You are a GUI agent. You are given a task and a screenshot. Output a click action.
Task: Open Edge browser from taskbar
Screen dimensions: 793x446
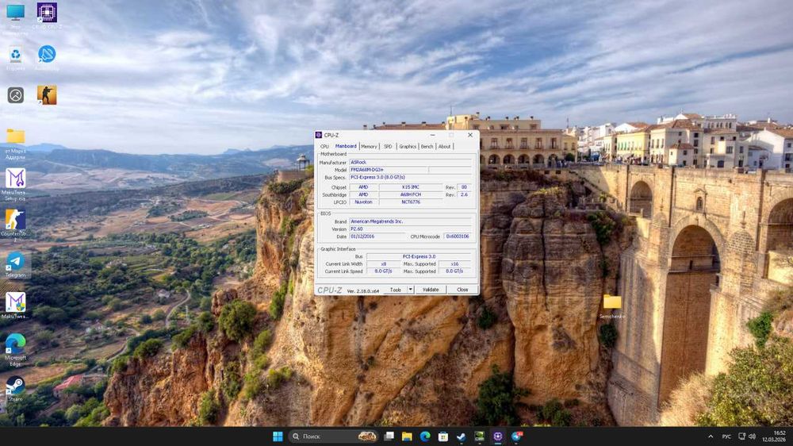tap(425, 436)
